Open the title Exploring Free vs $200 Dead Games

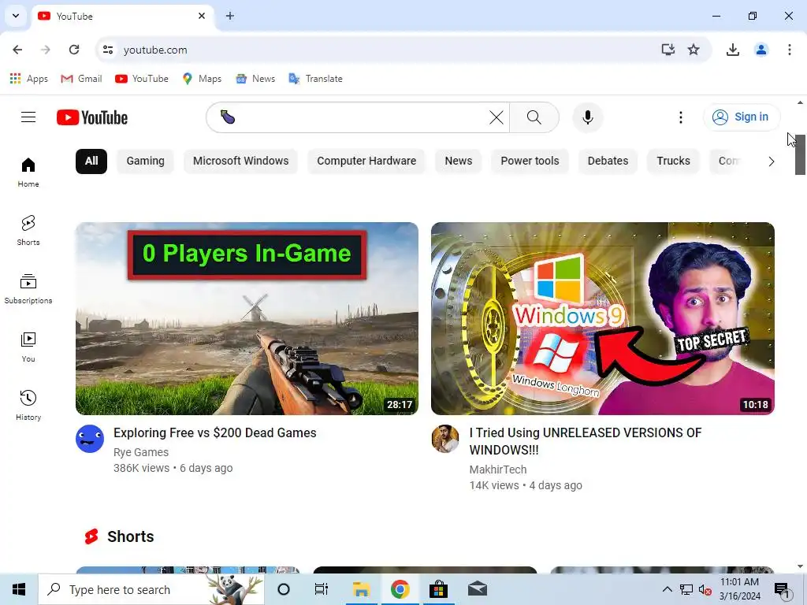tap(214, 432)
